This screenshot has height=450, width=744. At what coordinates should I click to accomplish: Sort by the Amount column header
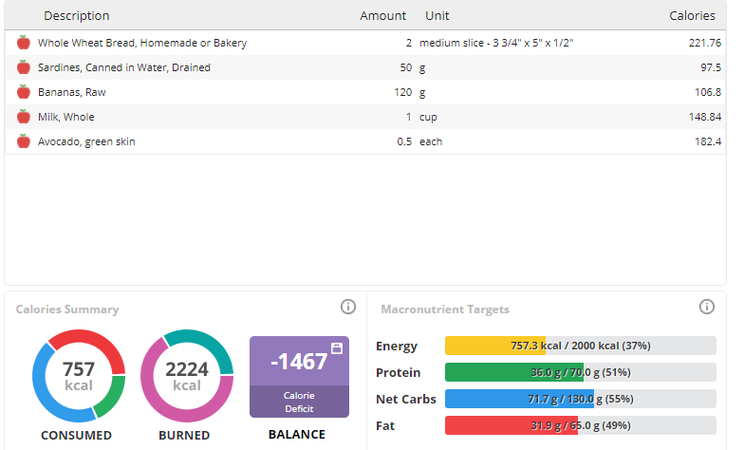[x=383, y=15]
